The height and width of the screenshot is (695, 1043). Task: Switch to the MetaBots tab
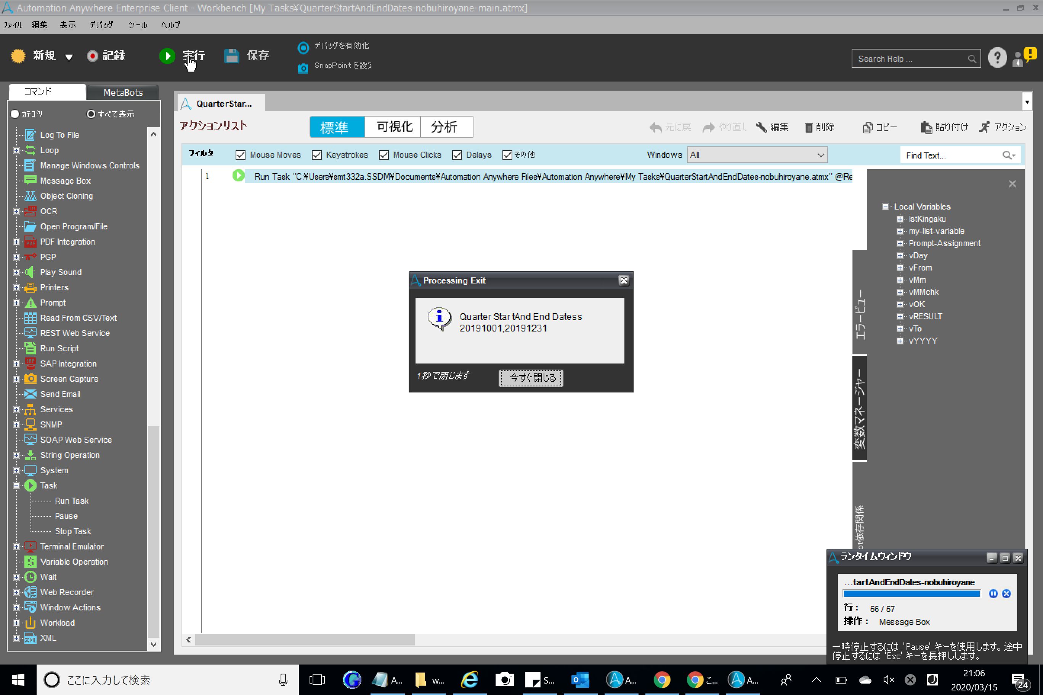(x=123, y=93)
